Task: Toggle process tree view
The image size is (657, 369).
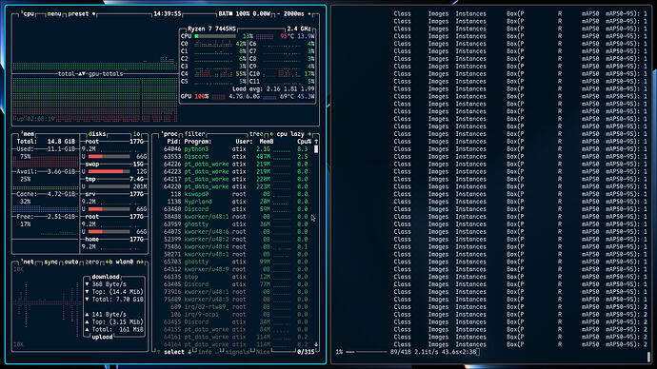Action: coord(256,134)
